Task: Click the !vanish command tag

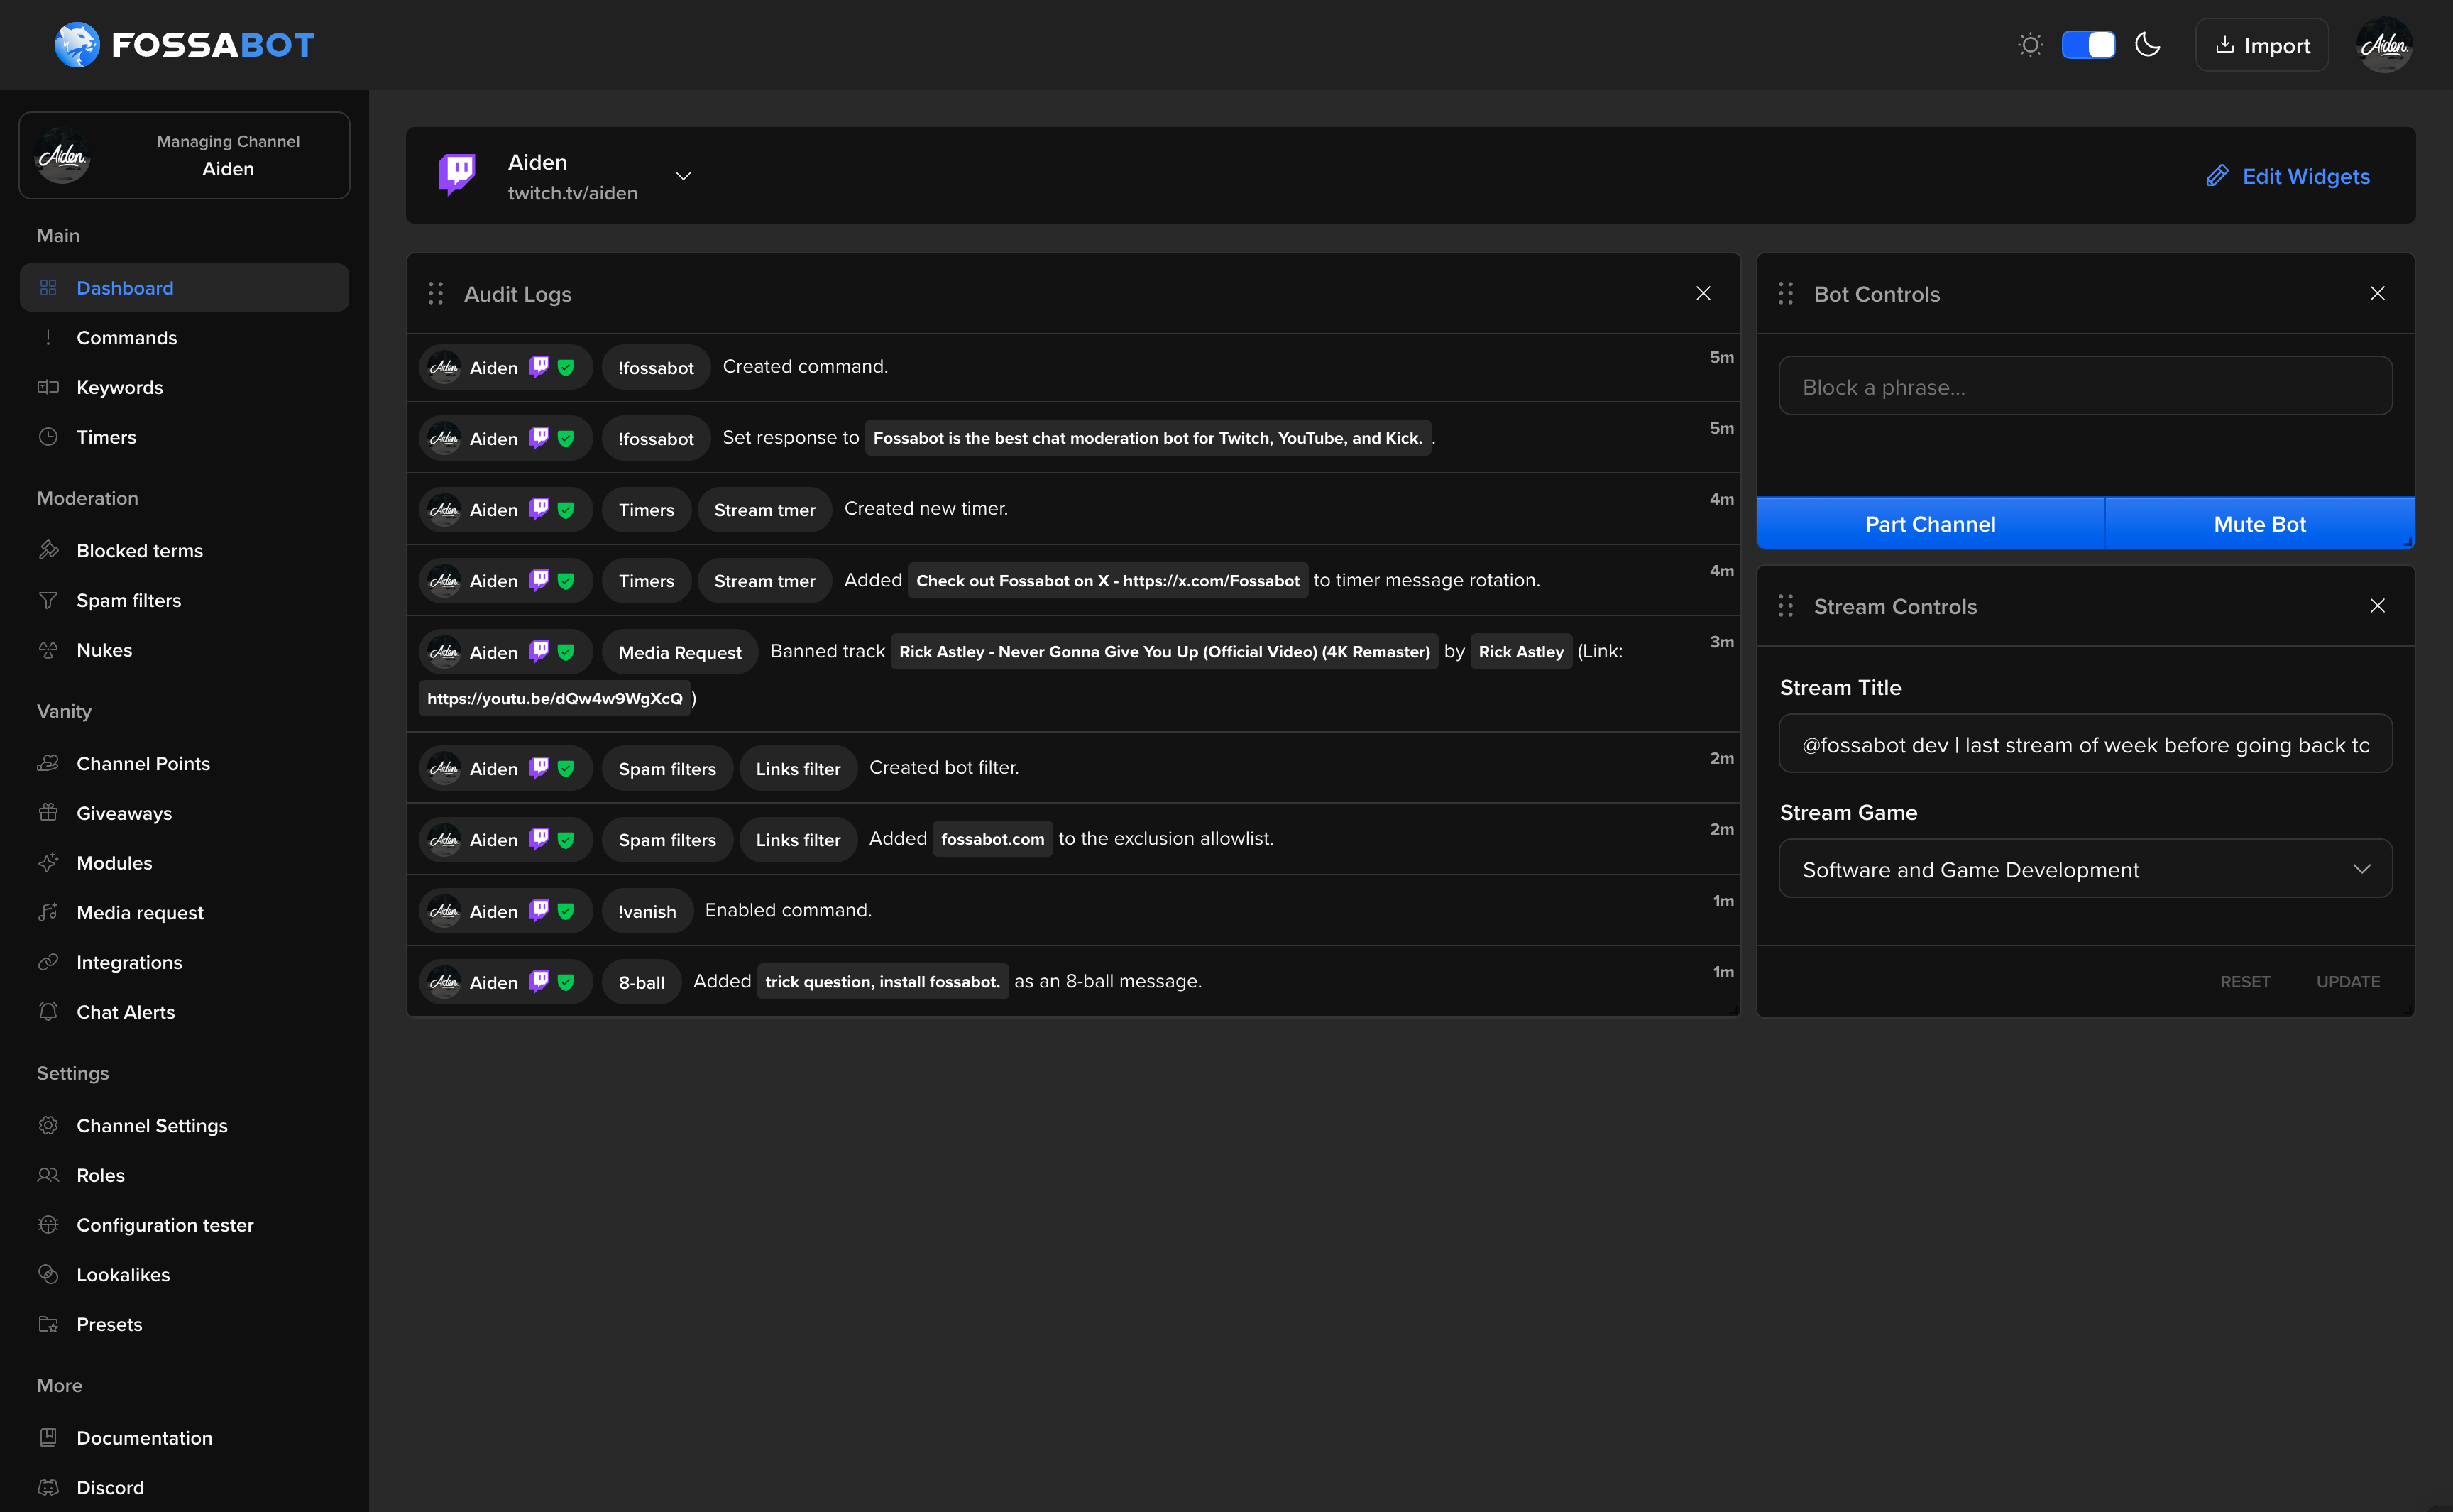Action: 647,911
